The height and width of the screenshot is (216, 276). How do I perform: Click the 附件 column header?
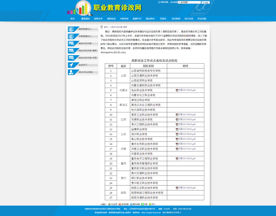[185, 66]
